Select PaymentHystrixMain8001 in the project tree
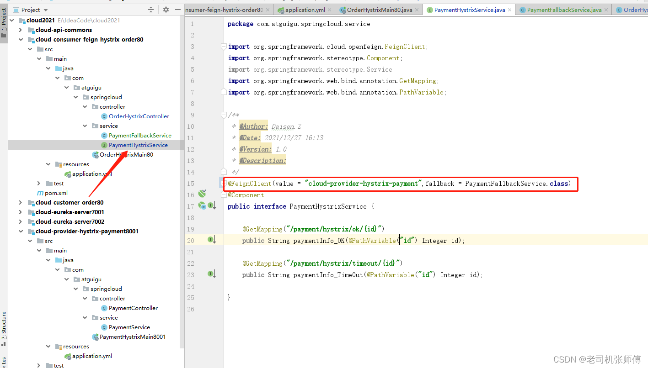Image resolution: width=648 pixels, height=368 pixels. click(x=133, y=336)
